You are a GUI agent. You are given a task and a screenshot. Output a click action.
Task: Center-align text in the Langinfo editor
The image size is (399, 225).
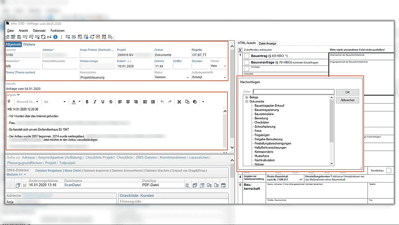point(128,102)
